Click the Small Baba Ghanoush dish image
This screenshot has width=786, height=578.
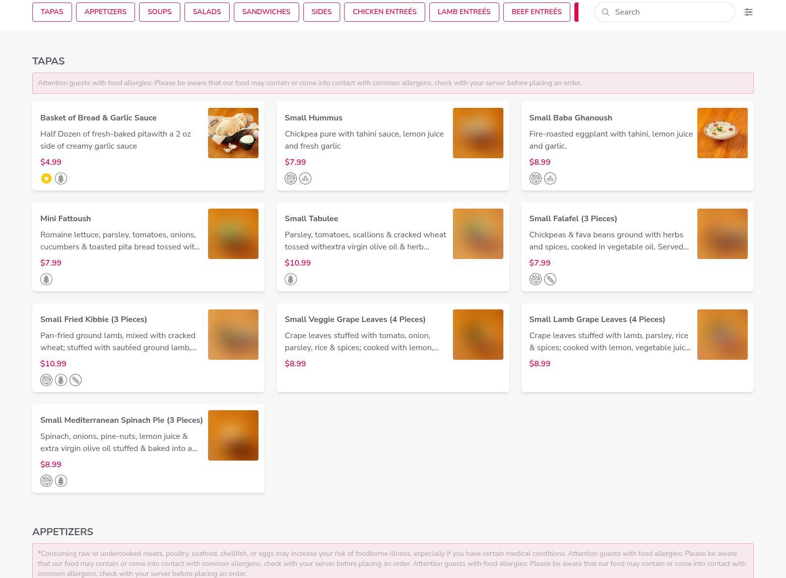point(722,133)
